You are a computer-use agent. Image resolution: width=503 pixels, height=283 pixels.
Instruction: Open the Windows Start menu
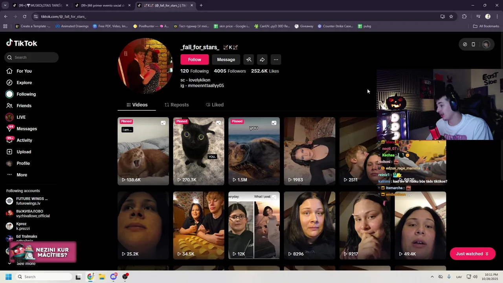coord(8,277)
